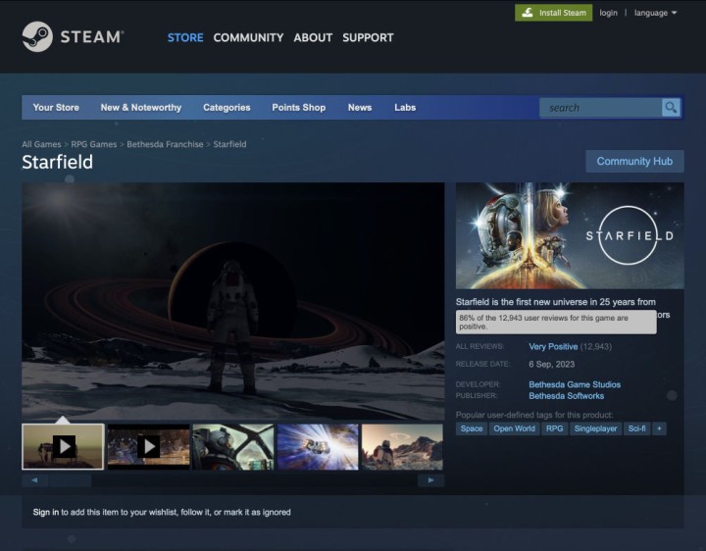This screenshot has height=551, width=706.
Task: Select the cockpit astronaut screenshot thumbnail
Action: click(x=233, y=446)
